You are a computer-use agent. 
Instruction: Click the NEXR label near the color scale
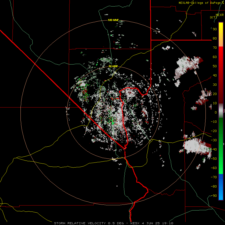(220, 15)
